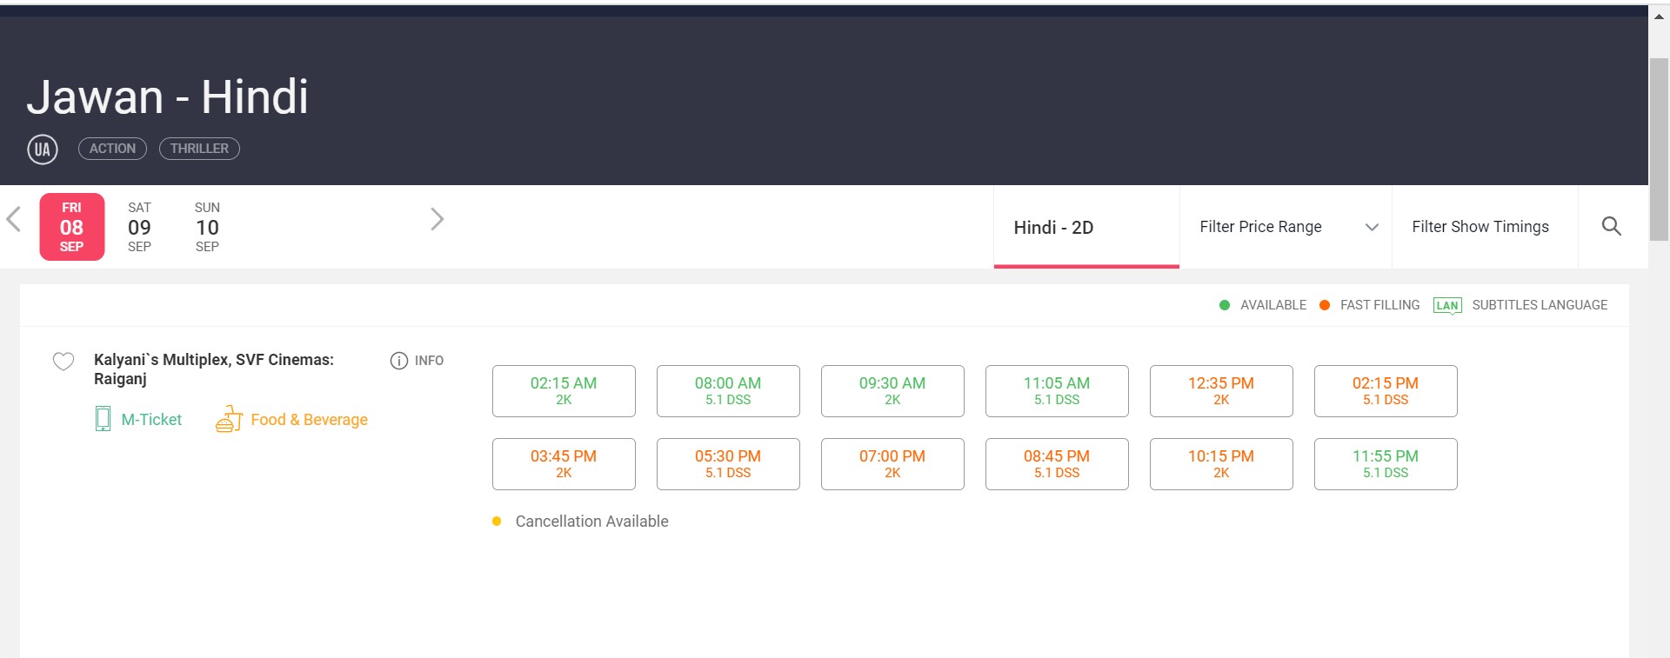
Task: Select the Hindi - 2D tab
Action: [x=1053, y=228]
